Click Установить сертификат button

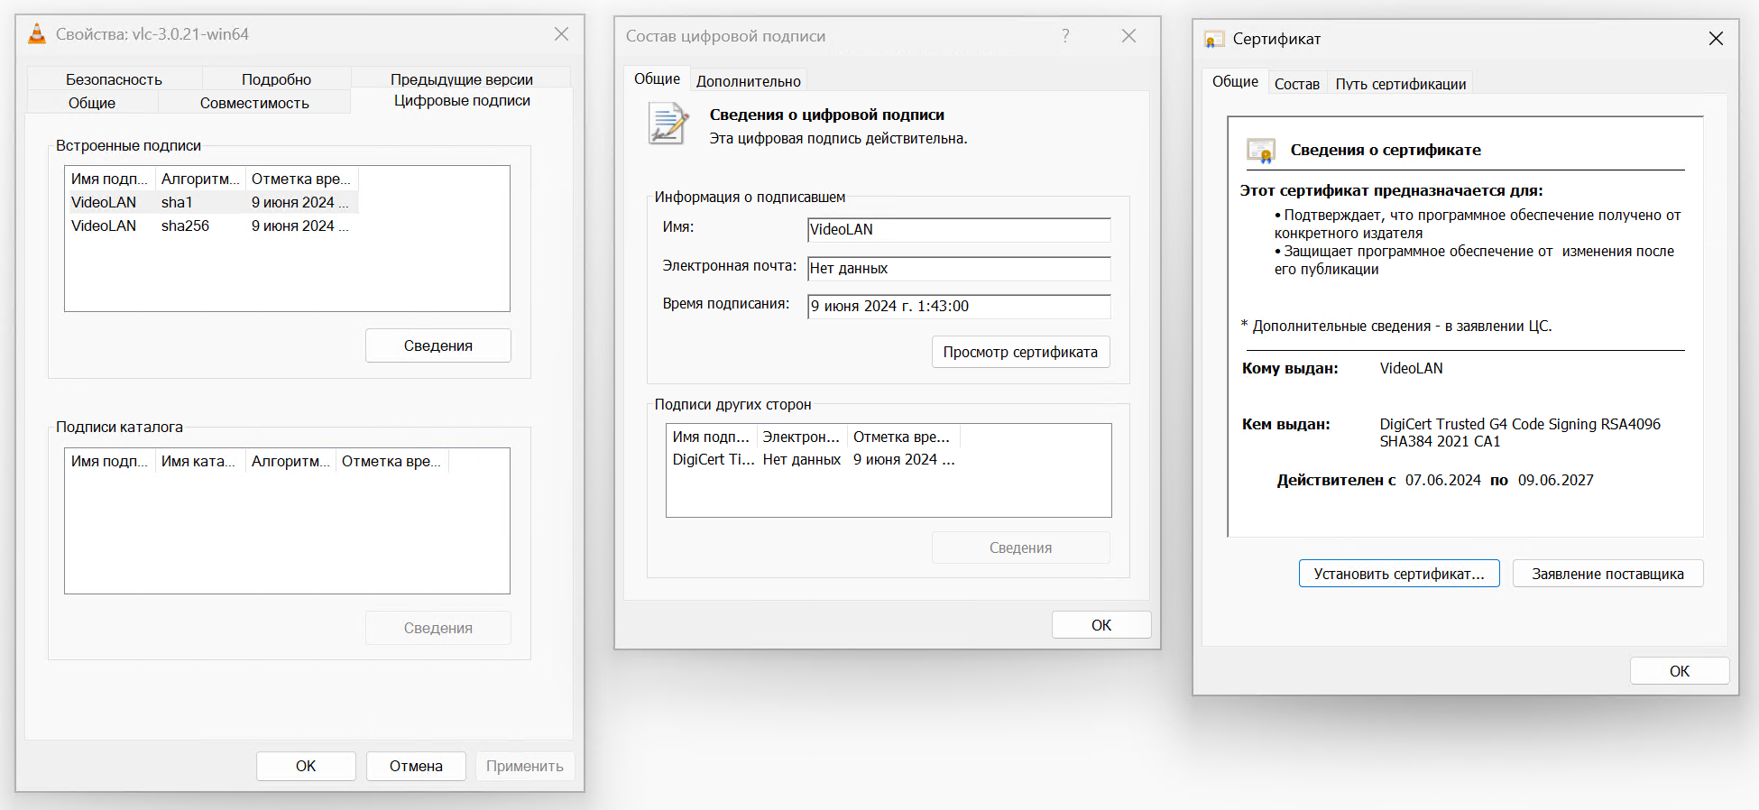(1399, 574)
